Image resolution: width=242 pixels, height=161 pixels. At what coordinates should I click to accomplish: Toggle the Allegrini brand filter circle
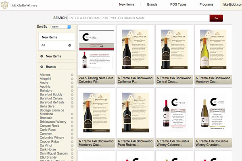[x=72, y=79]
